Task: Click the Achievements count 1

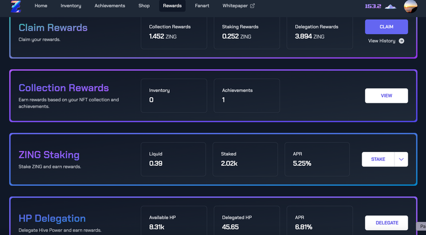Action: pos(224,100)
